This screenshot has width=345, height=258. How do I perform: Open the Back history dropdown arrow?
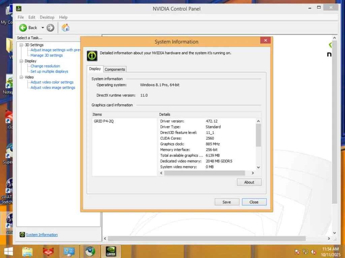pyautogui.click(x=43, y=28)
